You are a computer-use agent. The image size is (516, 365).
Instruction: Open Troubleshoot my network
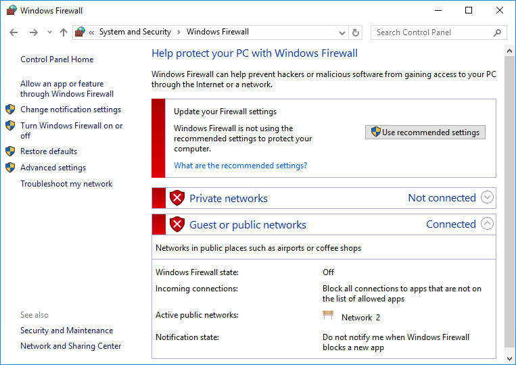(66, 184)
